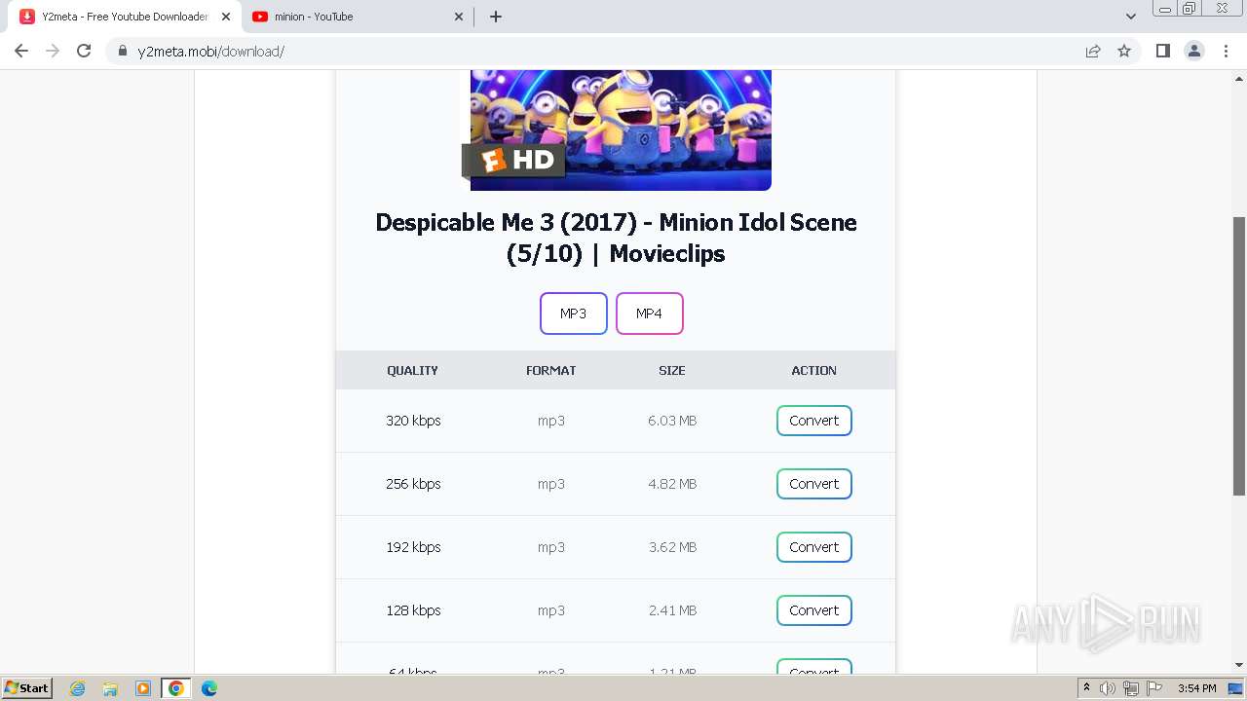Open Internet Explorer from the taskbar
Viewport: 1247px width, 701px height.
(78, 688)
